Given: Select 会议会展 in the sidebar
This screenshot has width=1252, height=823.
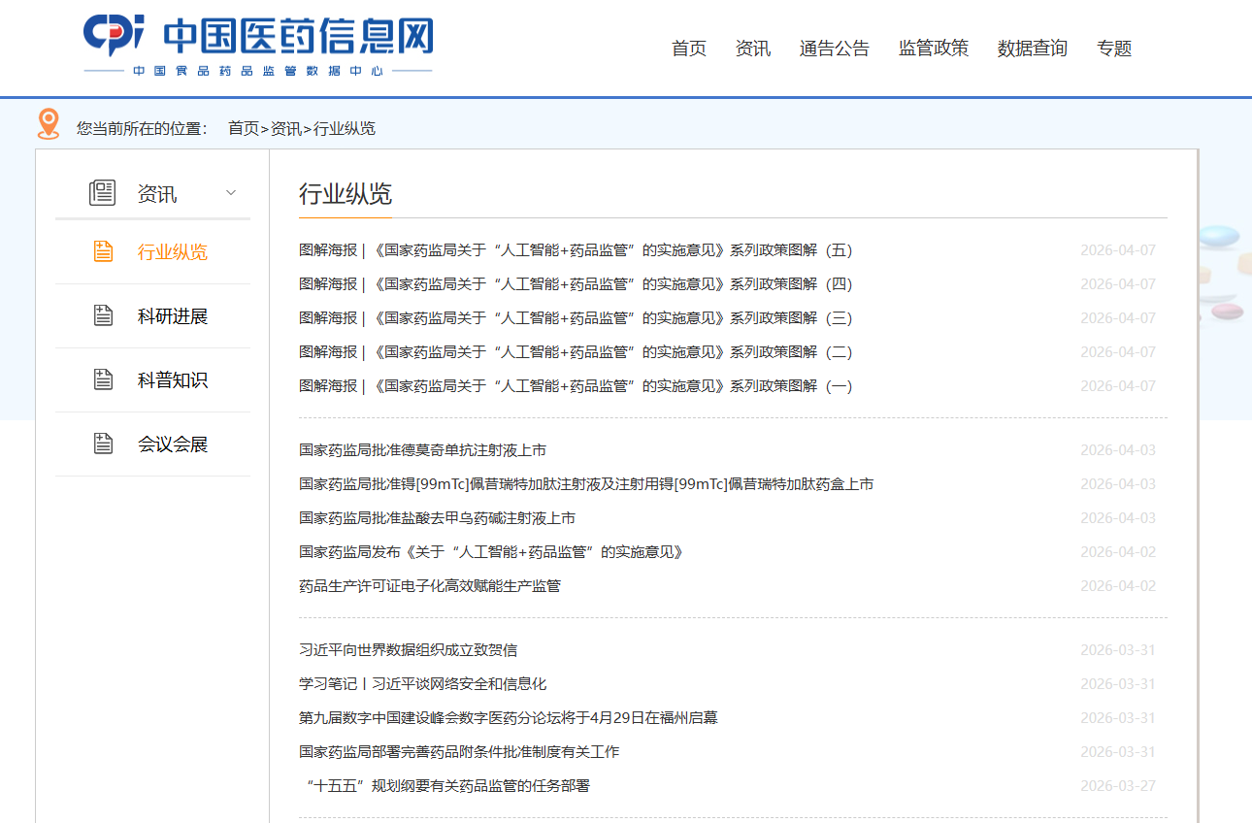Looking at the screenshot, I should click(x=173, y=444).
